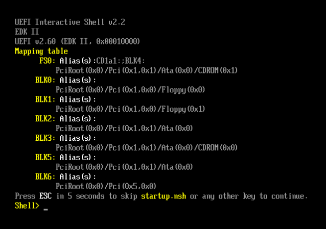Image resolution: width=326 pixels, height=229 pixels.
Task: Click the FS0: mapping label
Action: point(48,61)
